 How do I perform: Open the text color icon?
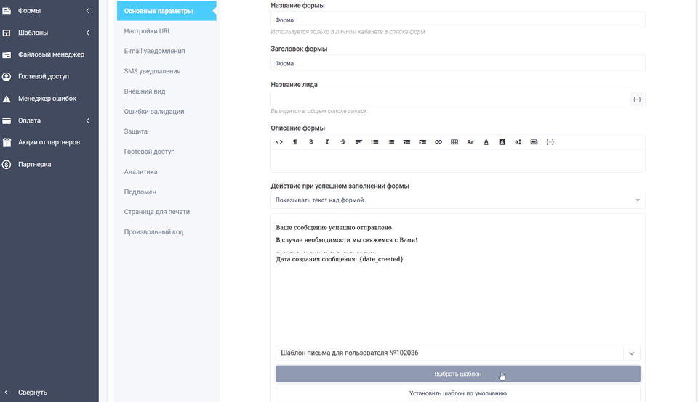[x=486, y=142]
